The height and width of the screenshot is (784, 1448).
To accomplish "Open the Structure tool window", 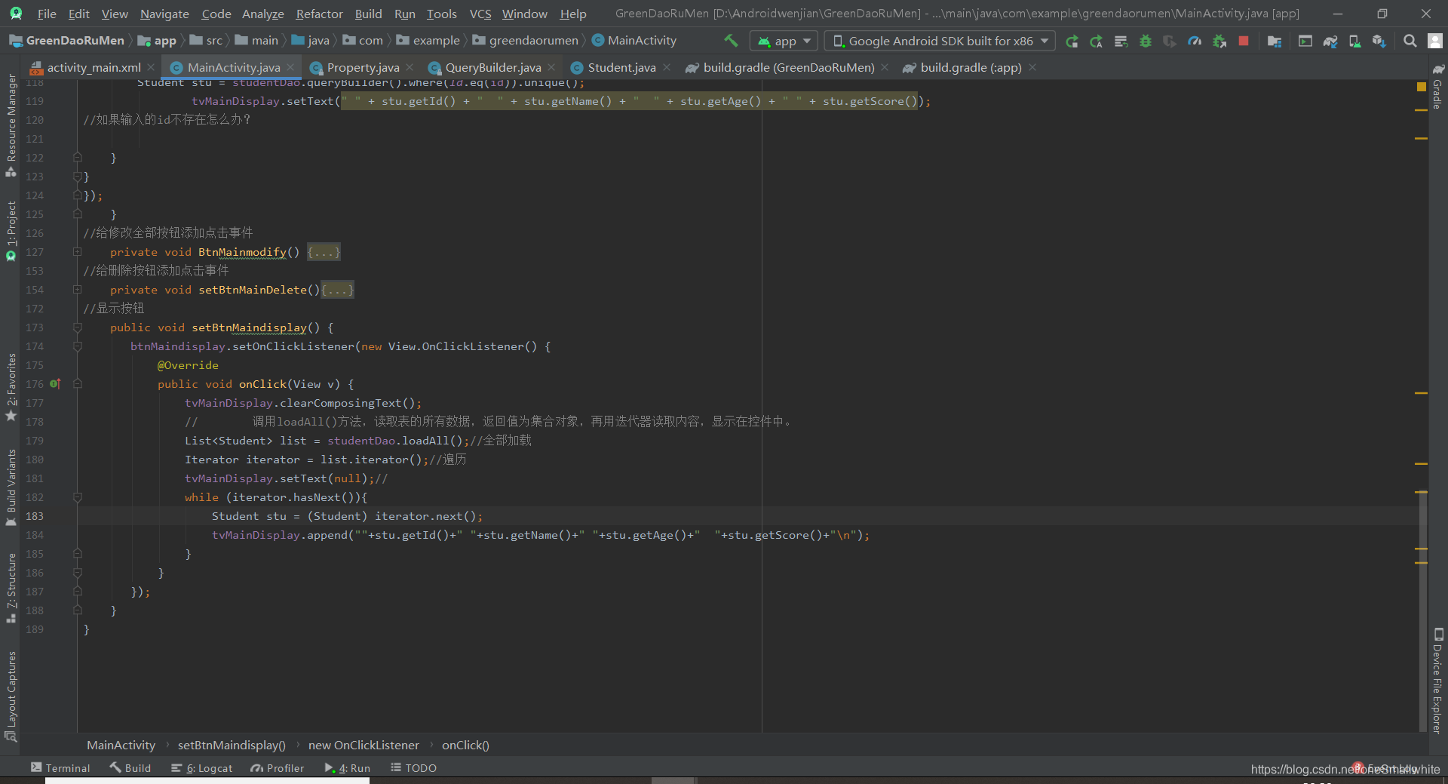I will click(11, 588).
